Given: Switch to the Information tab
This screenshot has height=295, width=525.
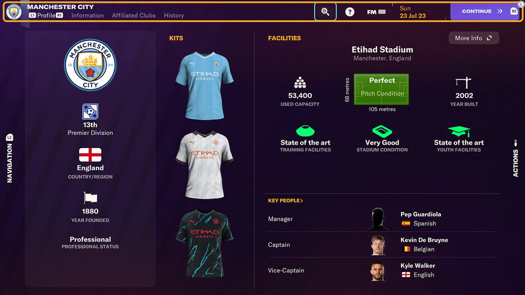Looking at the screenshot, I should click(87, 15).
